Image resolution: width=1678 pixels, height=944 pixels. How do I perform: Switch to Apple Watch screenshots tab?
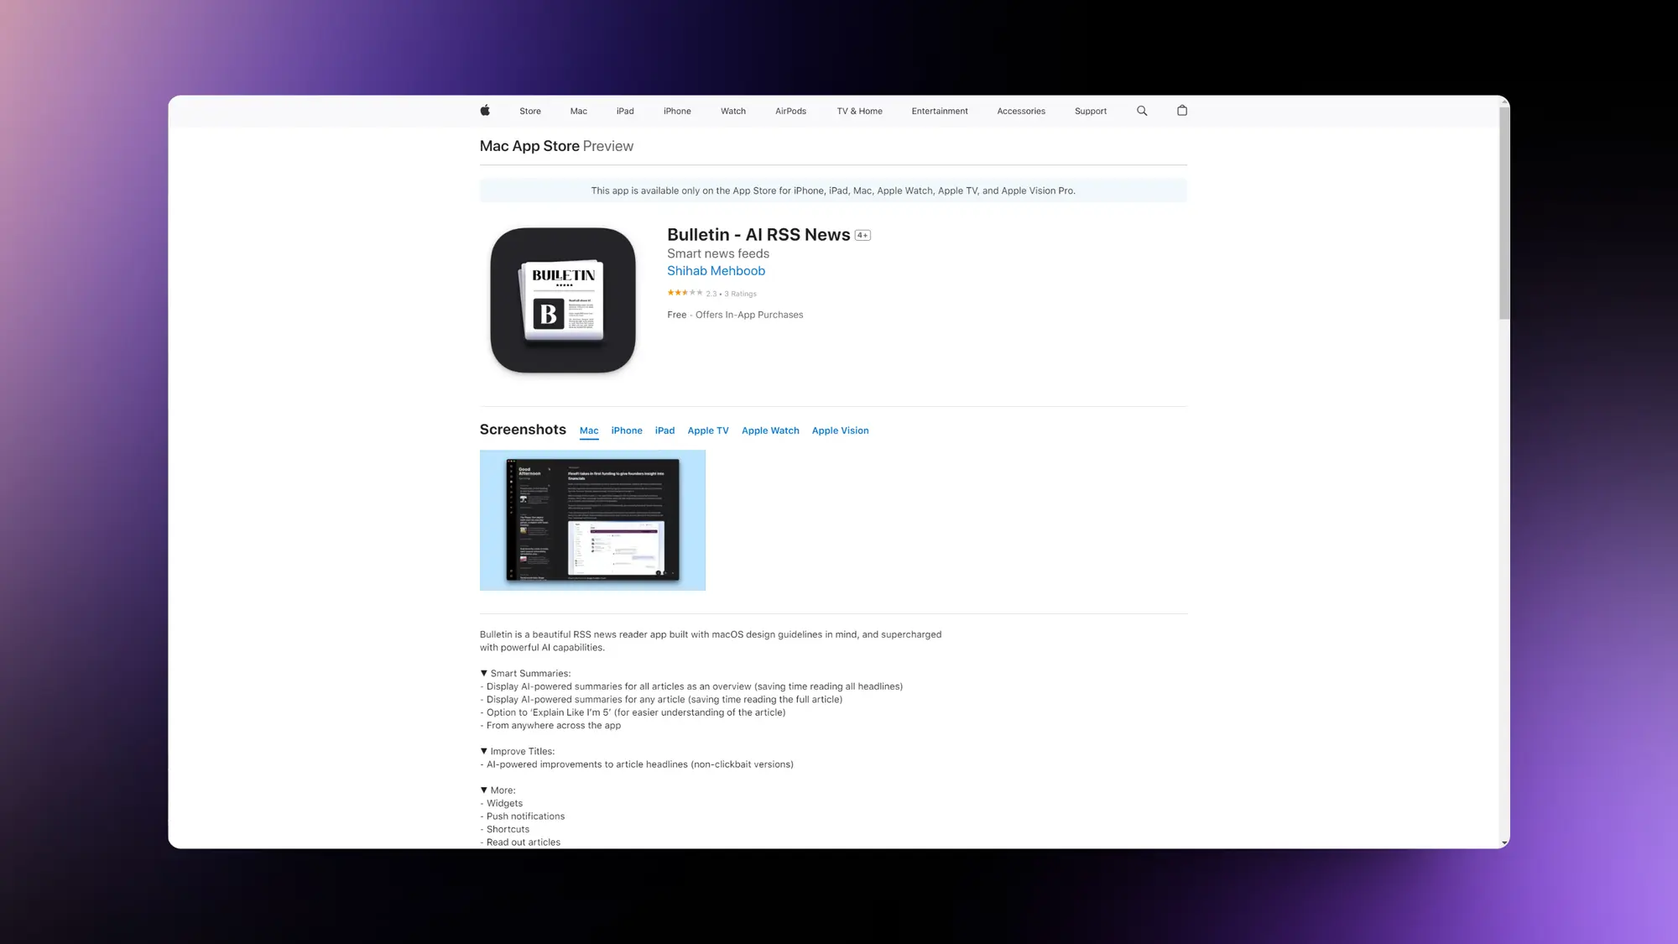tap(770, 430)
